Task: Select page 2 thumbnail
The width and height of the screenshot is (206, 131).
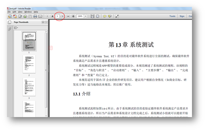Action: point(29,64)
